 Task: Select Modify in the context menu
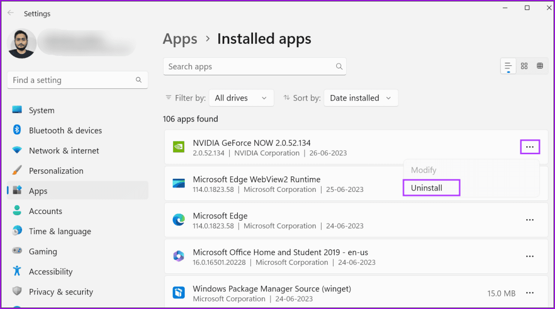pyautogui.click(x=424, y=170)
